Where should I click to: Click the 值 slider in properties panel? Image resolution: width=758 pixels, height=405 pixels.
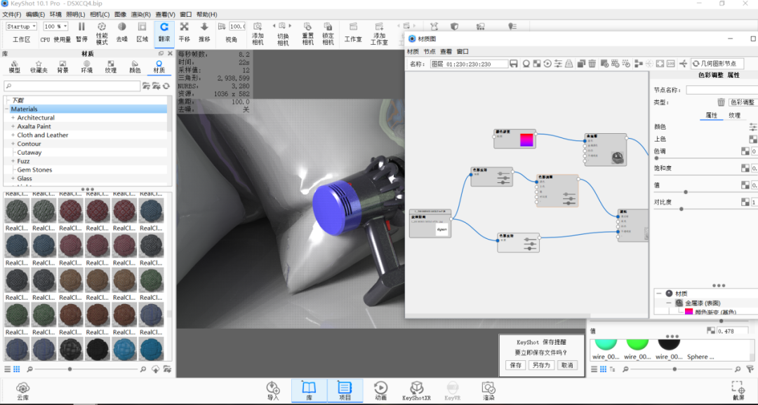pyautogui.click(x=706, y=192)
